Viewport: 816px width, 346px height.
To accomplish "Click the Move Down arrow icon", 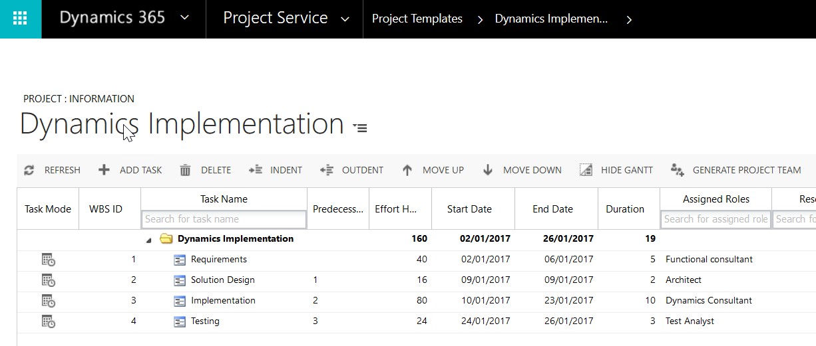I will tap(488, 170).
